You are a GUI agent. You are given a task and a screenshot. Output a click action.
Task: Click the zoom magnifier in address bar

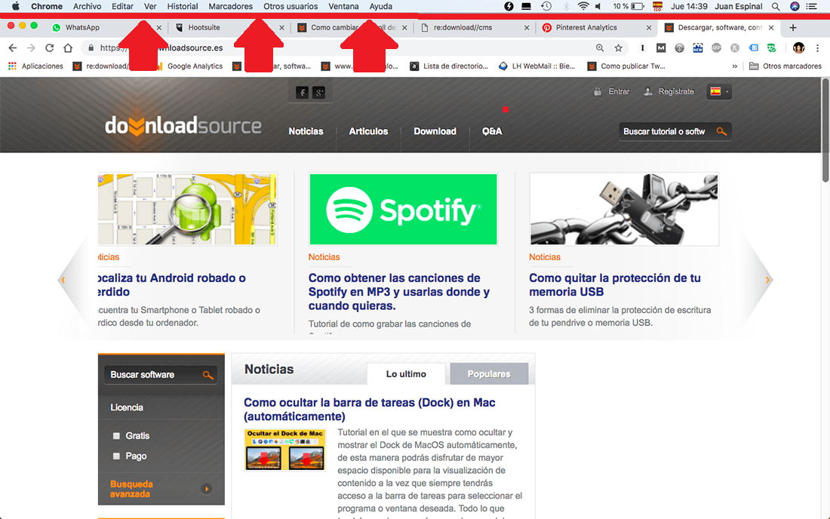600,48
